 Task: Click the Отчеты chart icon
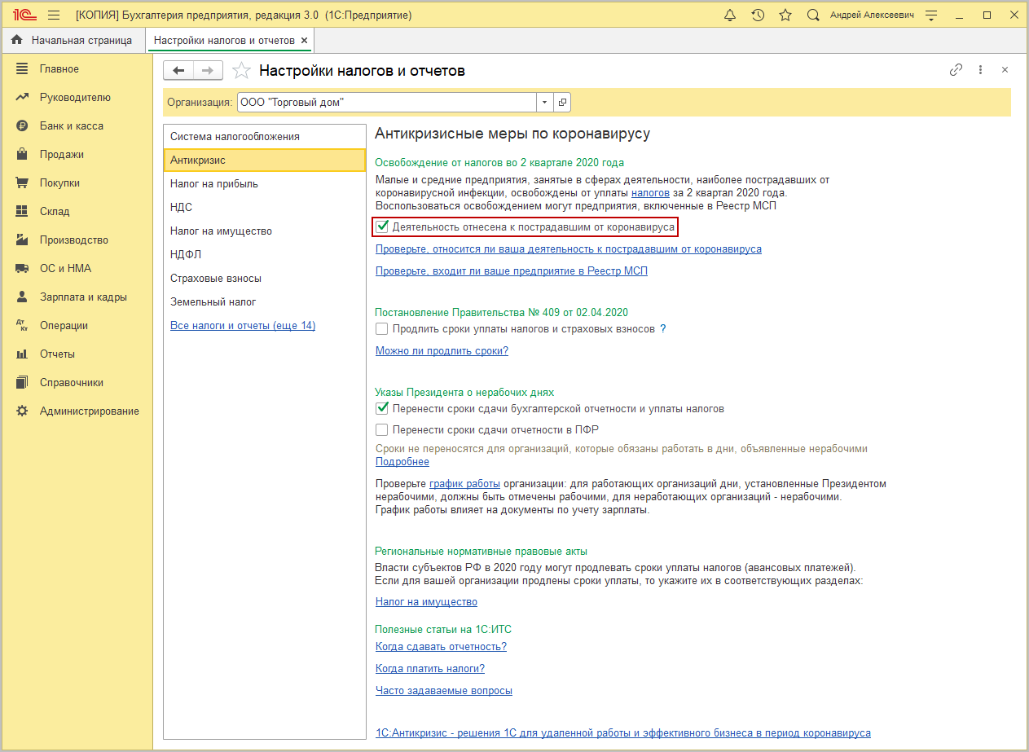[x=22, y=354]
